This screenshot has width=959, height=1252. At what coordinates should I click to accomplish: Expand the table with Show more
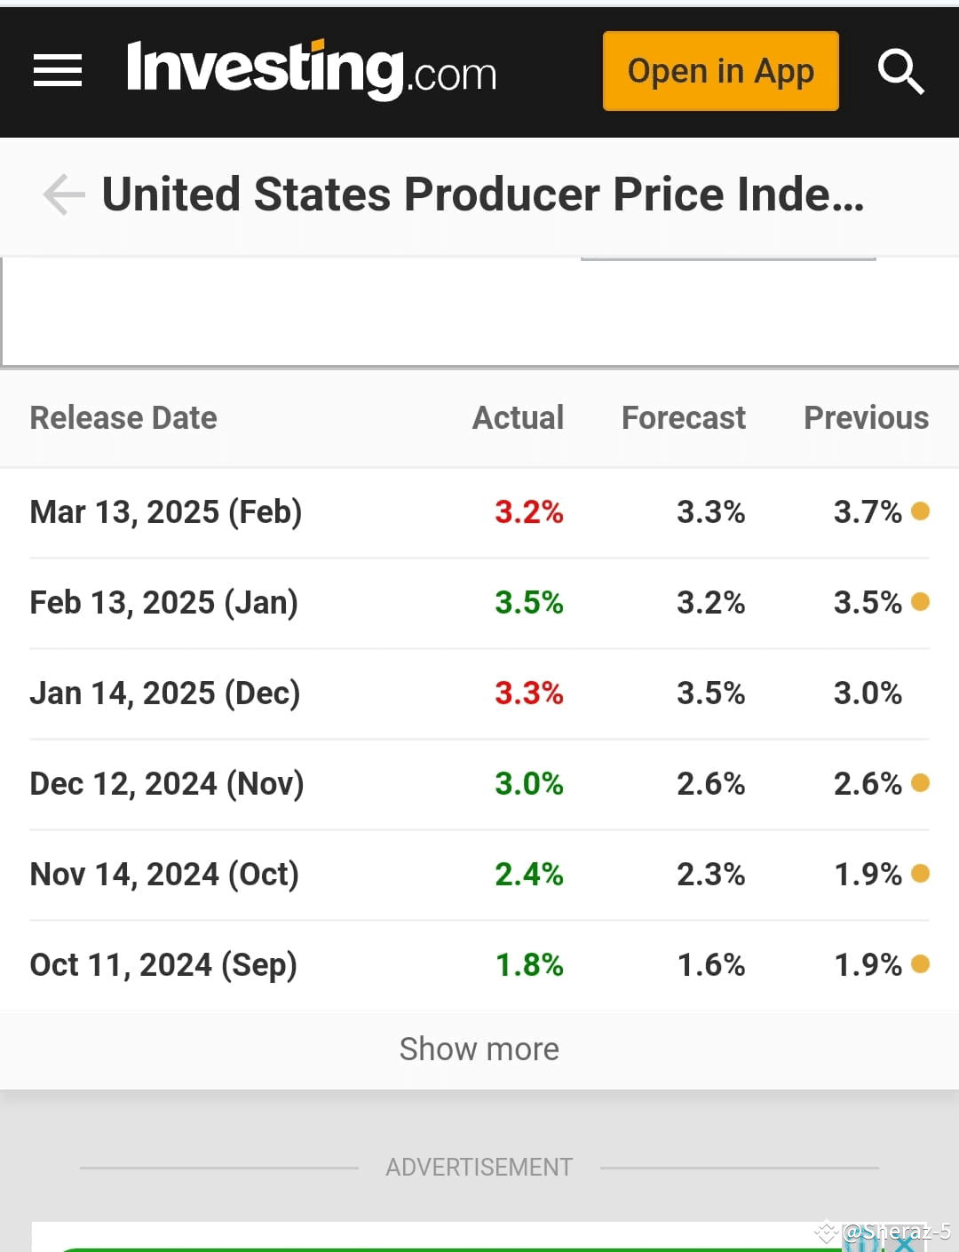(x=479, y=1049)
